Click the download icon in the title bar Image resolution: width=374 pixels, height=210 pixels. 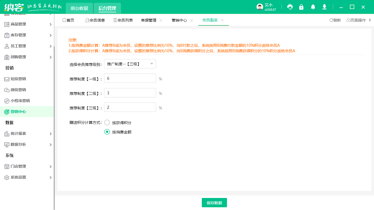point(324,7)
